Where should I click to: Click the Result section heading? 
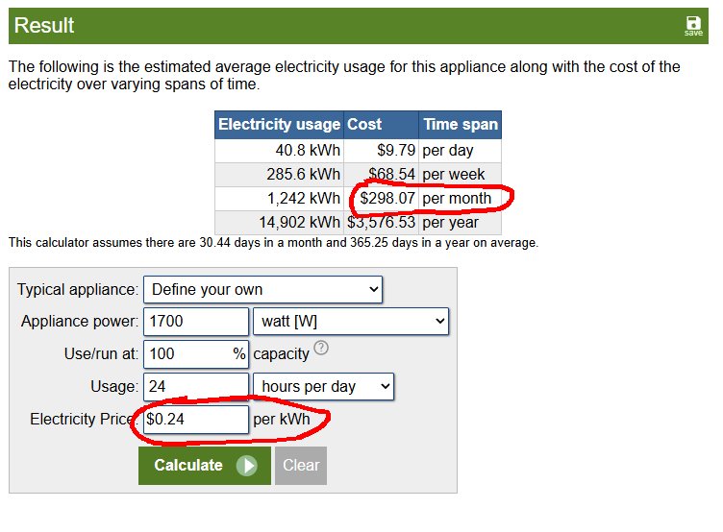coord(44,26)
